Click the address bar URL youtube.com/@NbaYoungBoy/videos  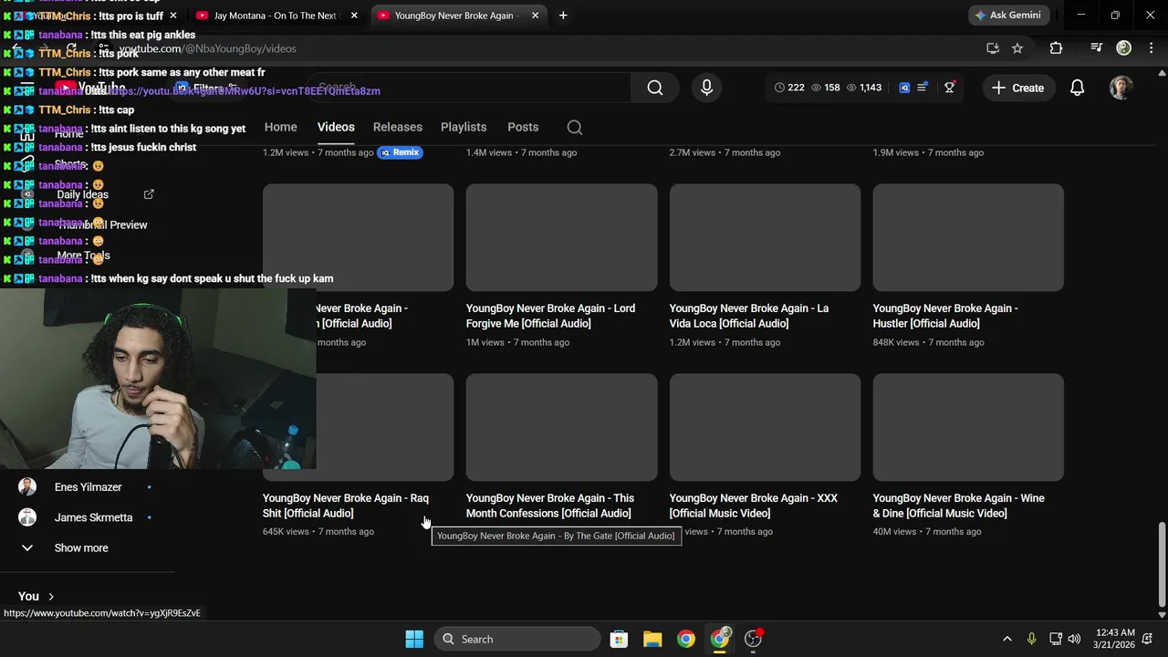(207, 48)
